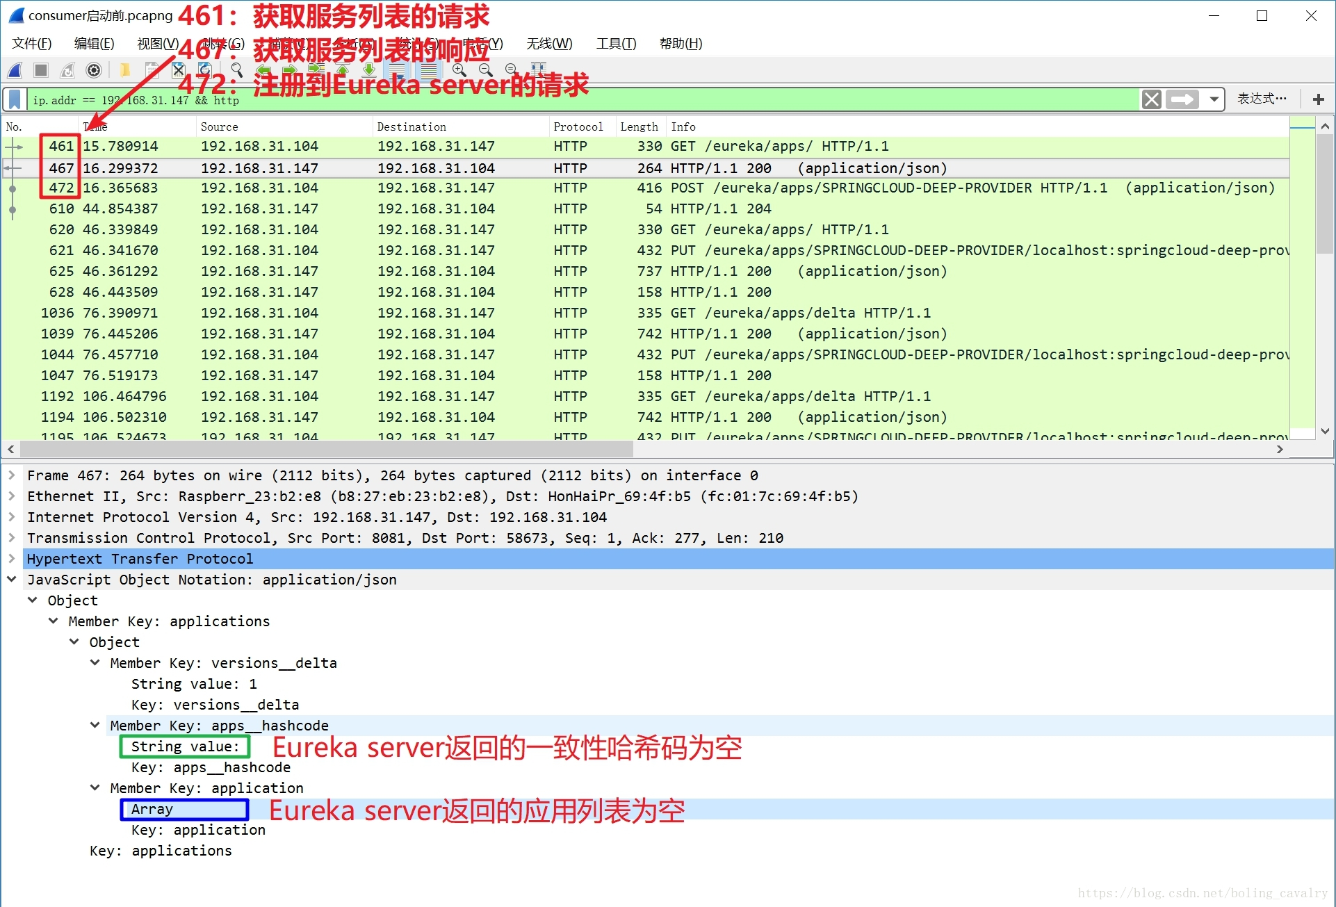1336x907 pixels.
Task: Click the zoom out toolbar icon
Action: (x=485, y=70)
